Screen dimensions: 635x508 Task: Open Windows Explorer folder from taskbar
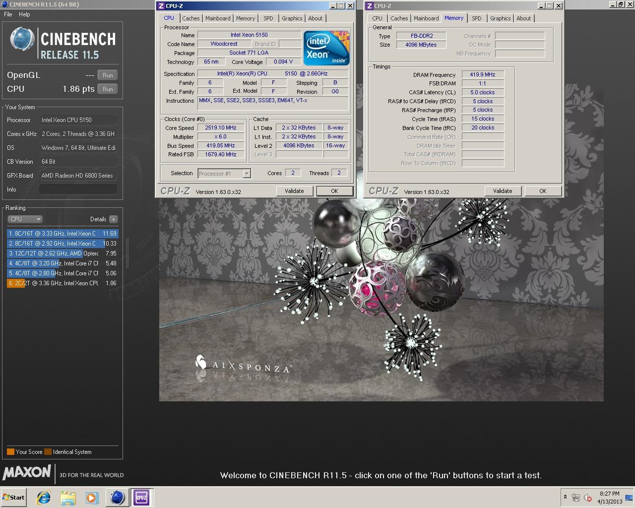[x=68, y=498]
